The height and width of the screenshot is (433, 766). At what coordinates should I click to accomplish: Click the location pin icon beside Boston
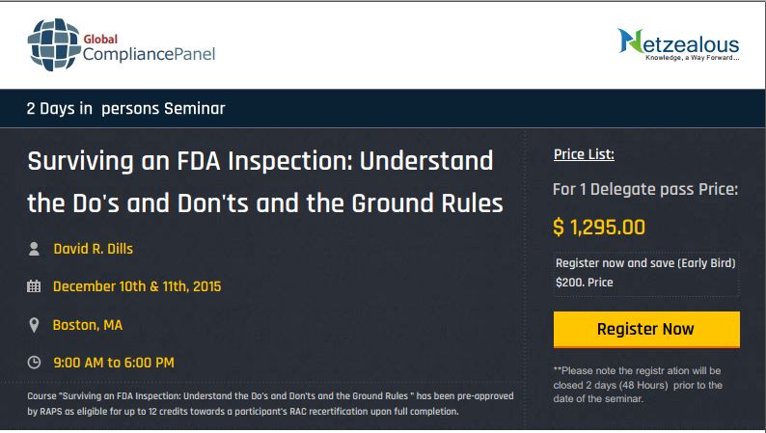pyautogui.click(x=34, y=325)
